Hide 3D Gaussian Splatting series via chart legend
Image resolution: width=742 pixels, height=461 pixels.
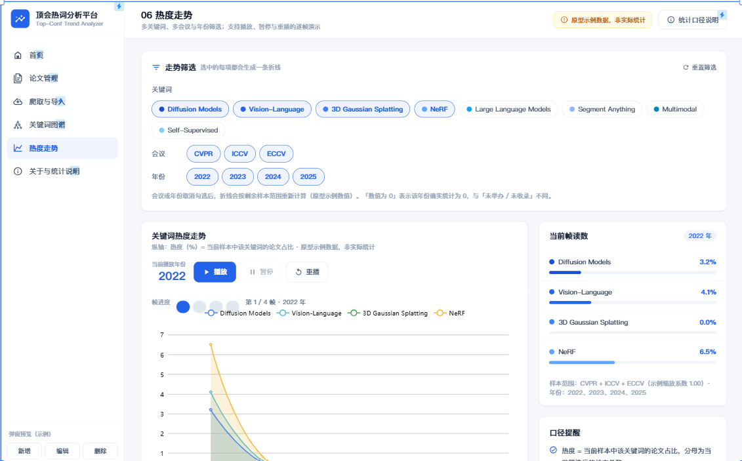tap(388, 313)
